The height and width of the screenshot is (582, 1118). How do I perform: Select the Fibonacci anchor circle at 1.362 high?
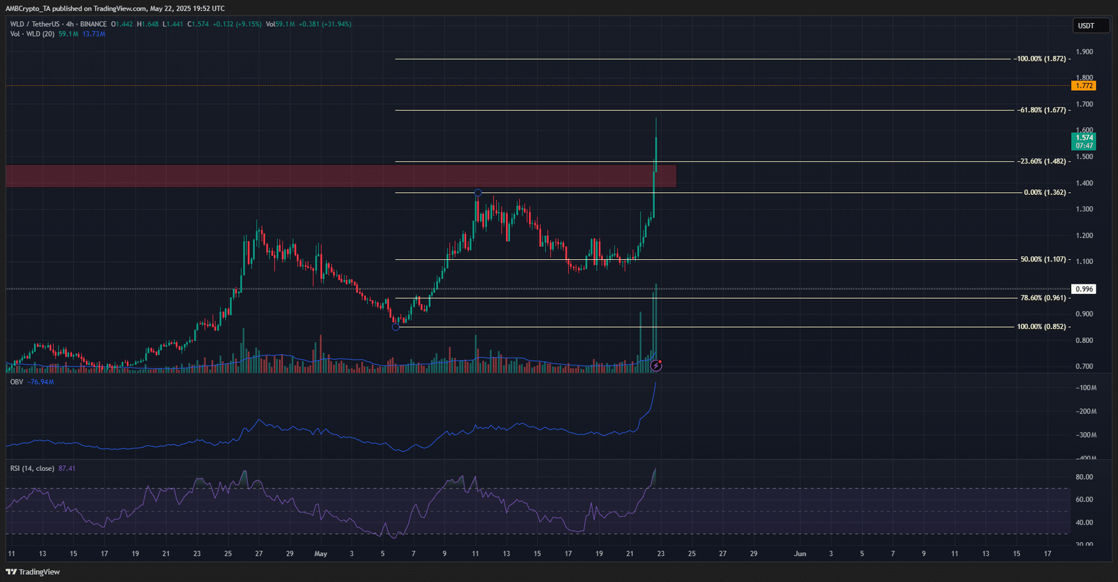tap(478, 193)
